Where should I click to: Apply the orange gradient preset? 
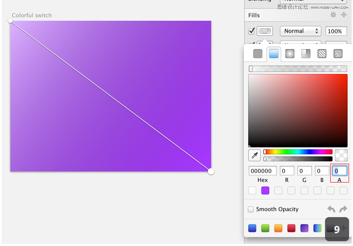click(x=278, y=228)
